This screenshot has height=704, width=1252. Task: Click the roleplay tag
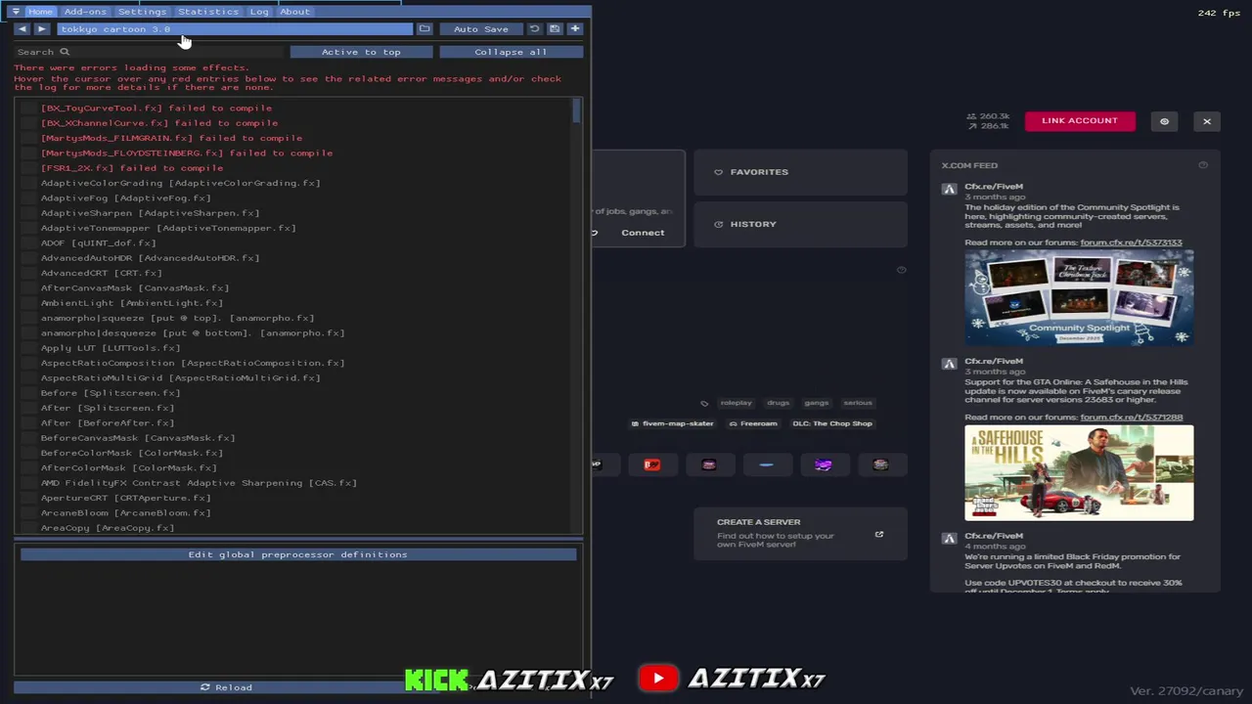pos(736,403)
